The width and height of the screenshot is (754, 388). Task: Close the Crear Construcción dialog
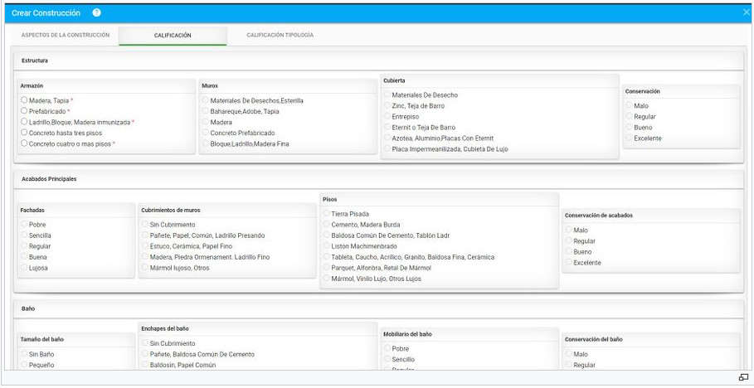click(746, 12)
